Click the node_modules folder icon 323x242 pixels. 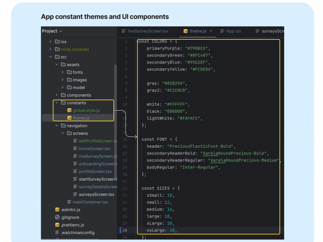point(57,49)
